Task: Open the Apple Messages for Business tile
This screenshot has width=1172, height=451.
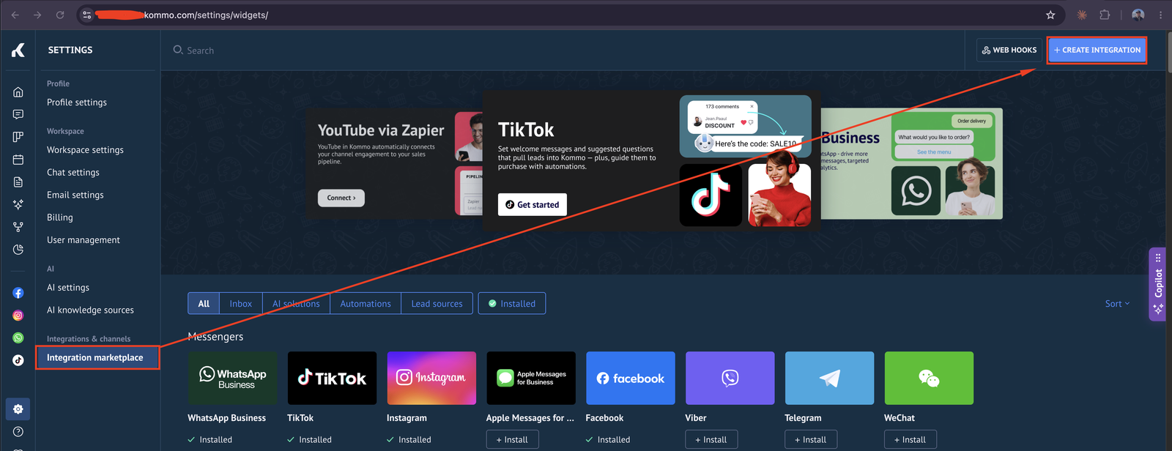Action: pos(531,378)
